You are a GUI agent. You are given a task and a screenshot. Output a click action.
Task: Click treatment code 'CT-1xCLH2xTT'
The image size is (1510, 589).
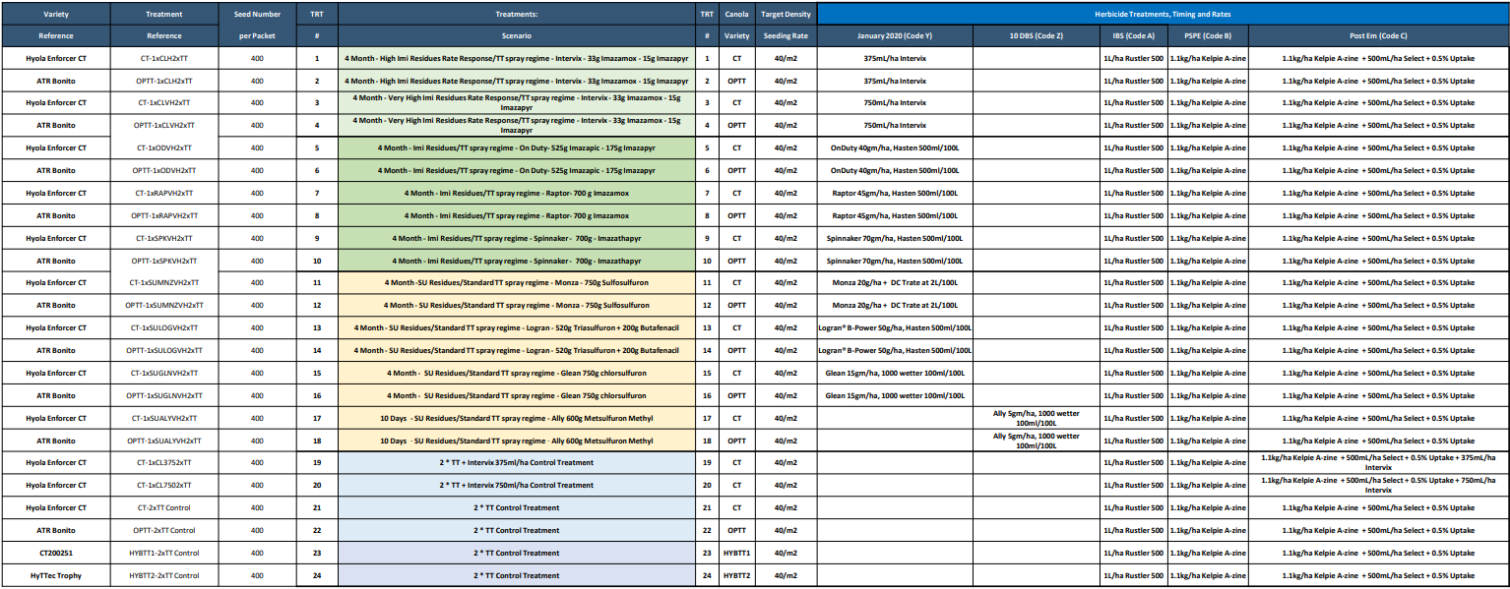pos(164,58)
